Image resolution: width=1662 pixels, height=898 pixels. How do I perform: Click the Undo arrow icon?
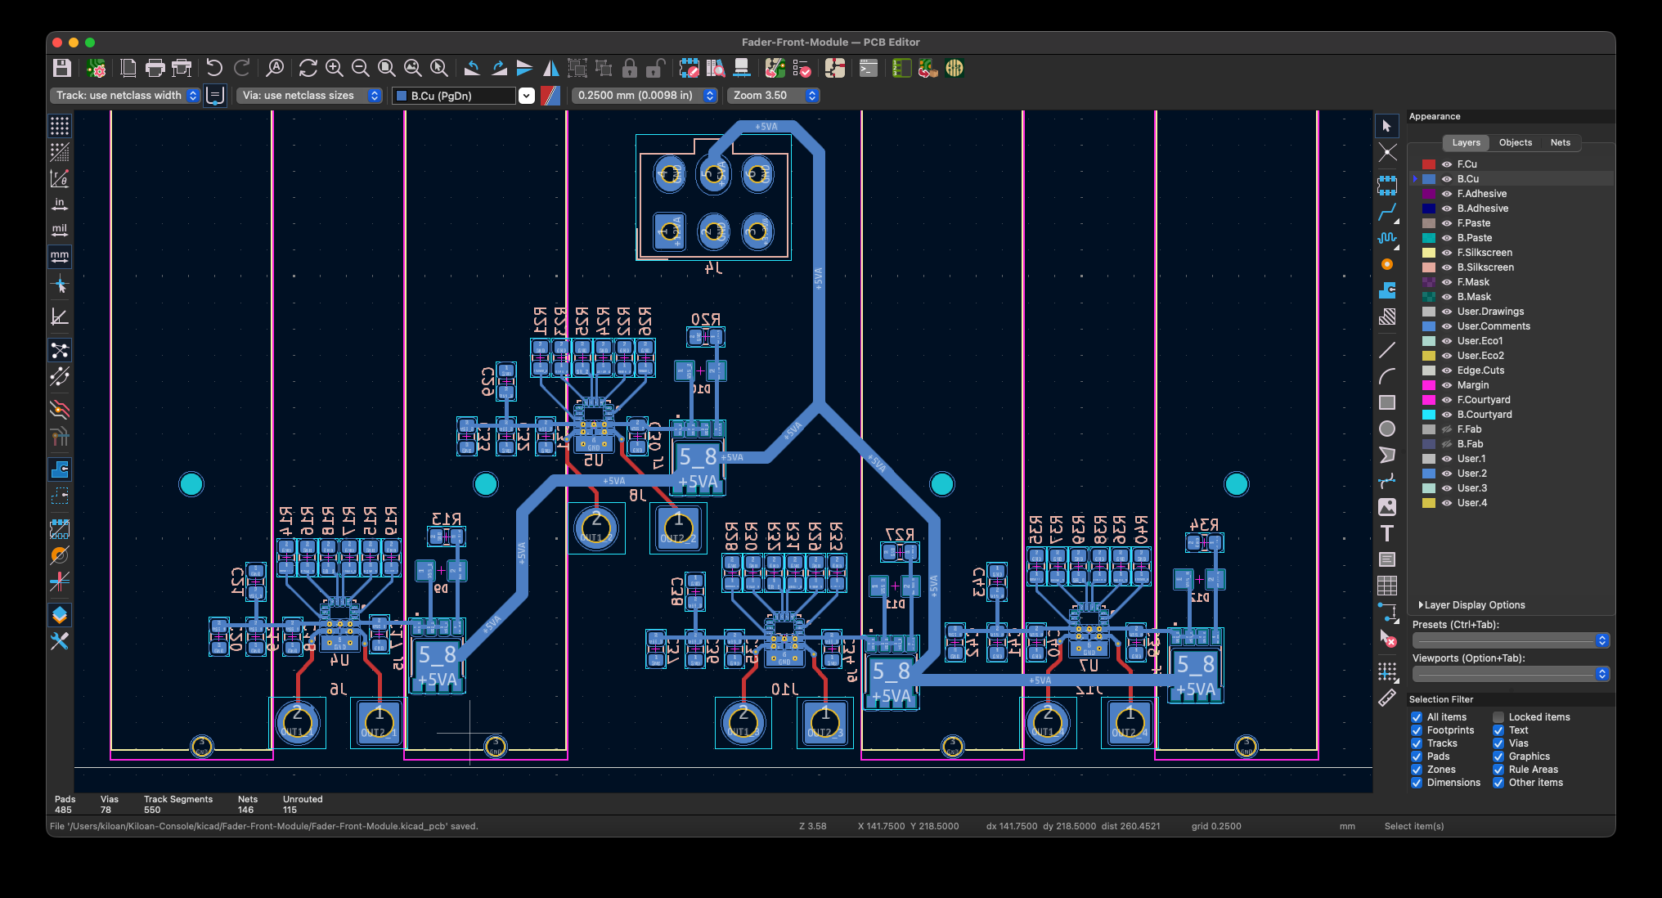point(214,68)
